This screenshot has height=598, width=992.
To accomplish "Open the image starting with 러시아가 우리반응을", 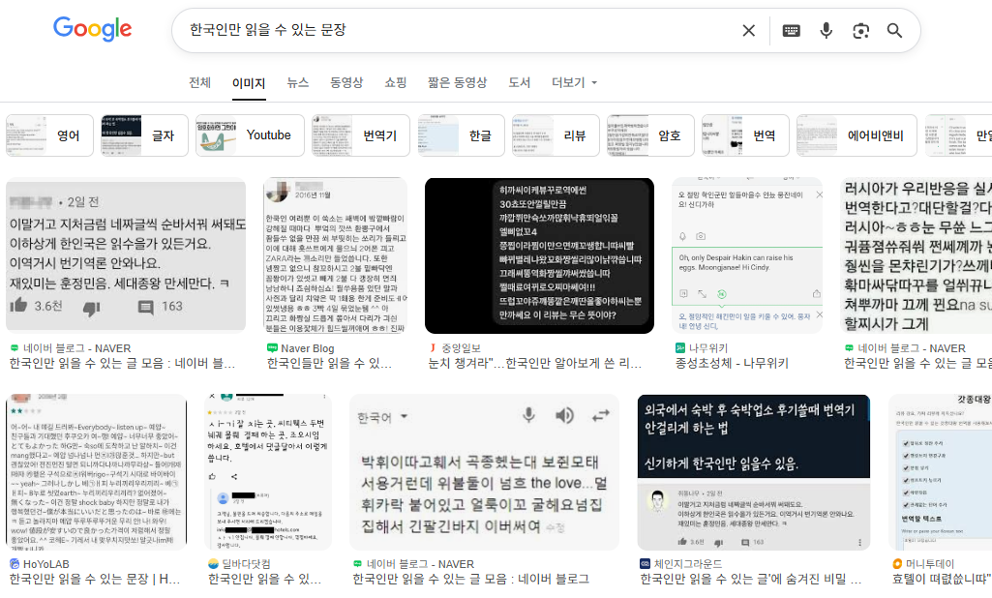I will point(917,255).
